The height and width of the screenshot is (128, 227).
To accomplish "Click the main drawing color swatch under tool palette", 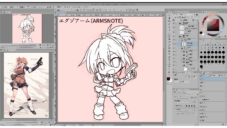I will [168, 79].
